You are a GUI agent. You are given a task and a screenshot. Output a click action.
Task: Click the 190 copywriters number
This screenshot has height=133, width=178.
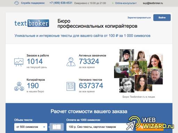click(33, 86)
